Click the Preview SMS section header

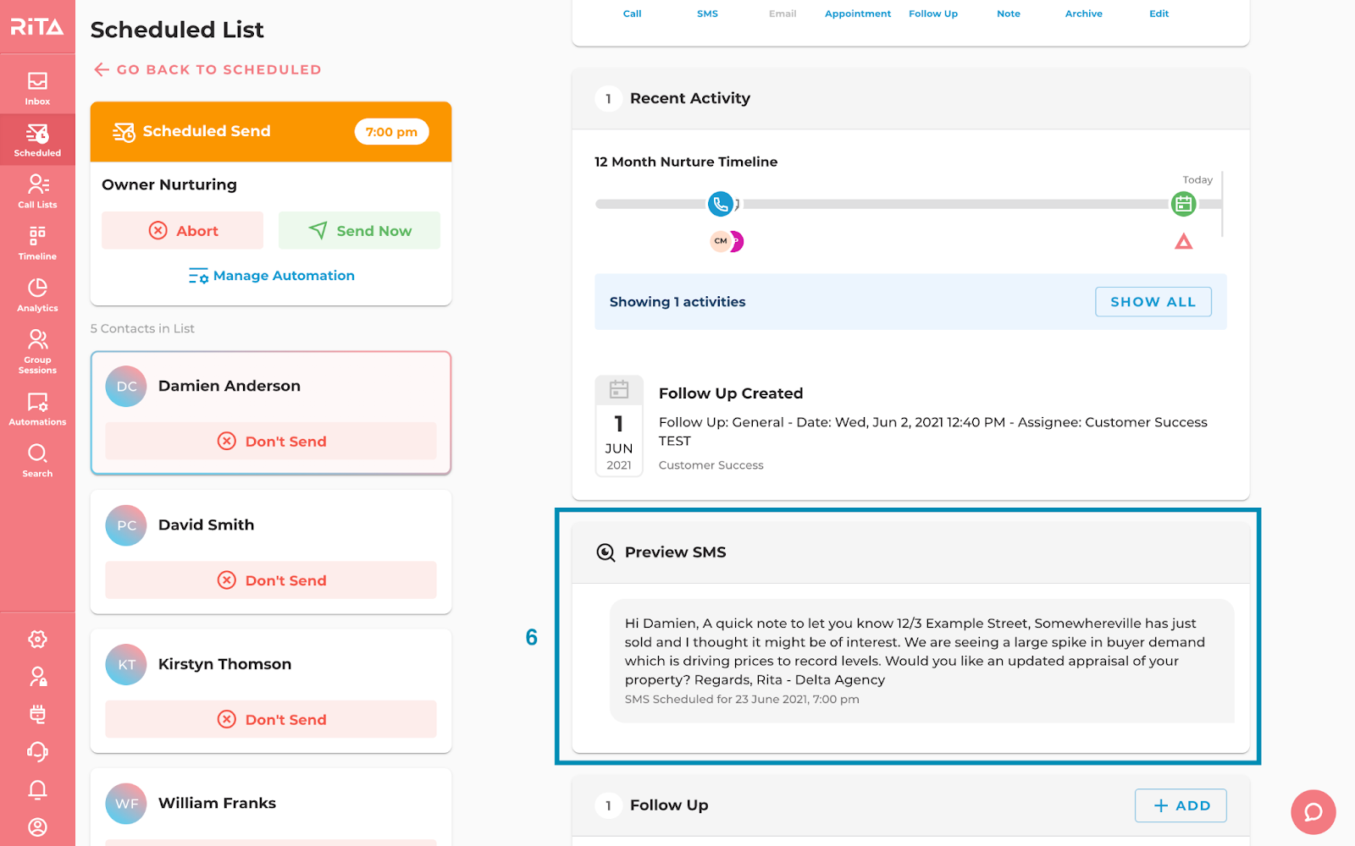point(910,552)
